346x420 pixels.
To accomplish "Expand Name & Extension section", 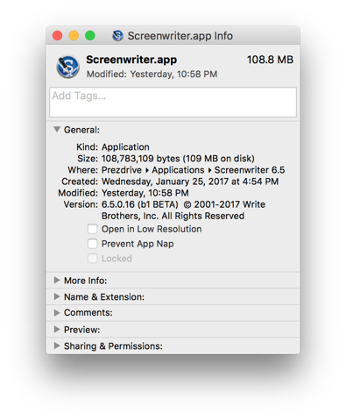I will click(x=57, y=296).
